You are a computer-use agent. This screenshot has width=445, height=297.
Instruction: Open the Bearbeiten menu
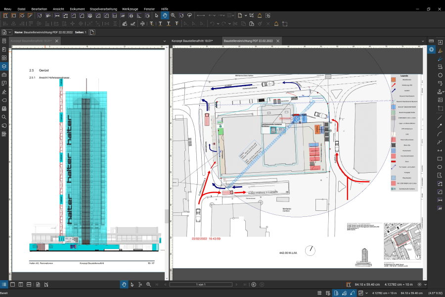pos(39,9)
